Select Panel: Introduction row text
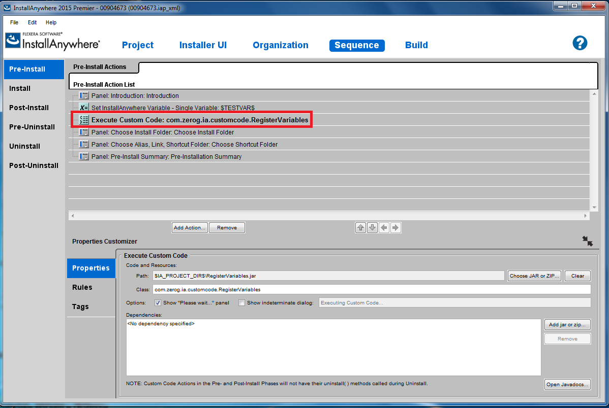The height and width of the screenshot is (408, 609). [135, 96]
